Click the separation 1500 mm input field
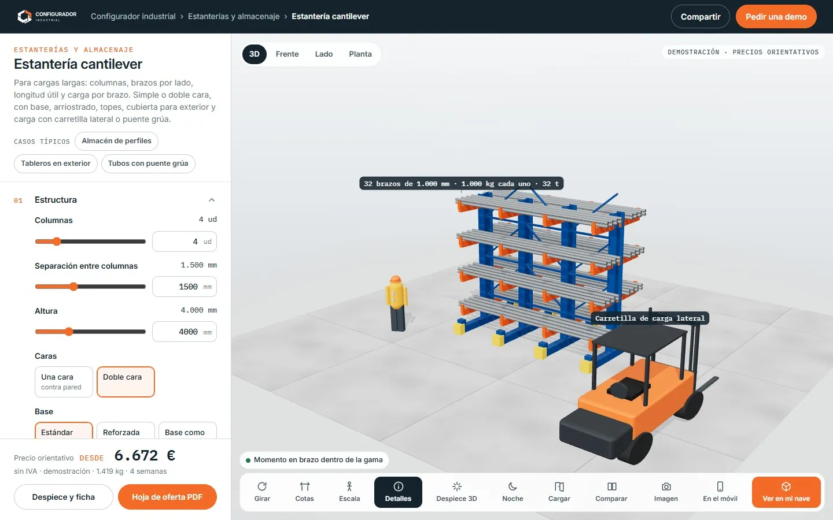Image resolution: width=833 pixels, height=520 pixels. coord(185,287)
